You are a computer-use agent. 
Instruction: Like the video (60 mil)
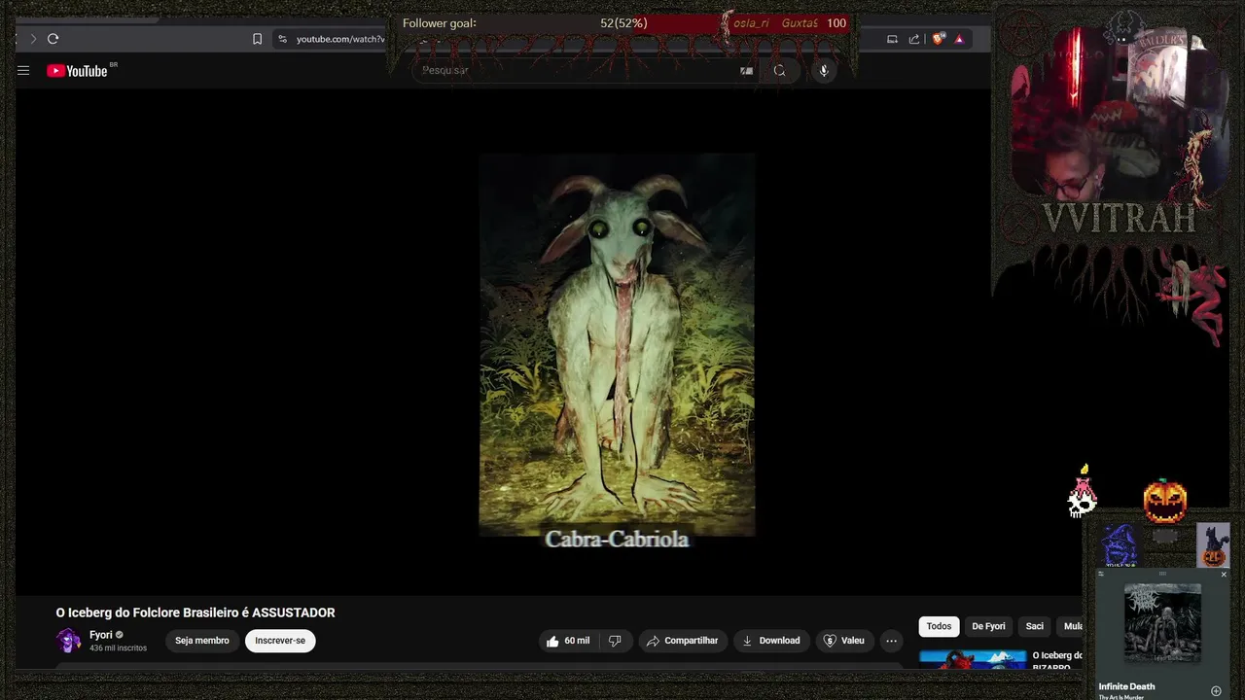click(x=568, y=641)
